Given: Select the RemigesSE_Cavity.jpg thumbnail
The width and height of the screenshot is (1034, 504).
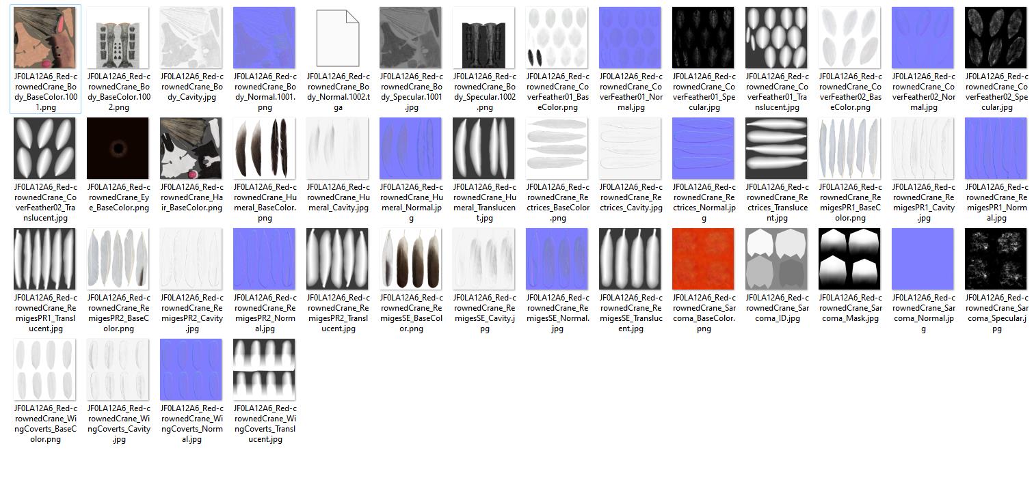Looking at the screenshot, I should coord(484,259).
